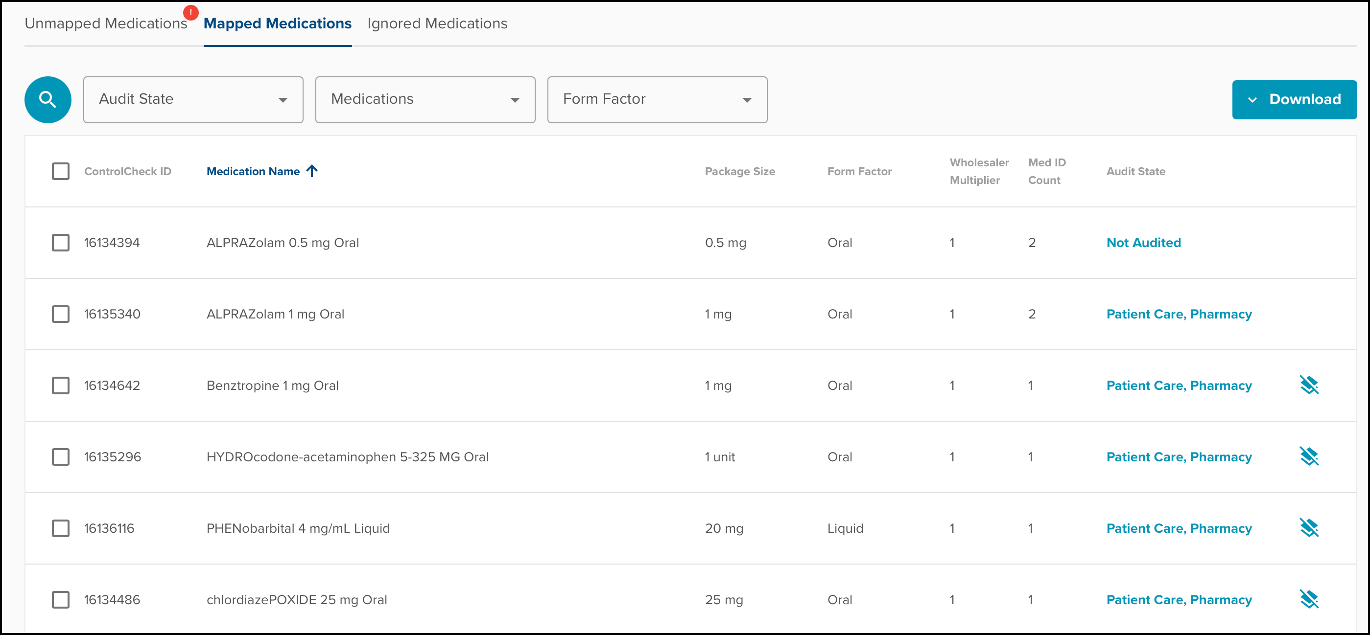Click Patient Care, Pharmacy link for ALPRAZolam 1 mg
This screenshot has height=635, width=1370.
click(x=1179, y=314)
